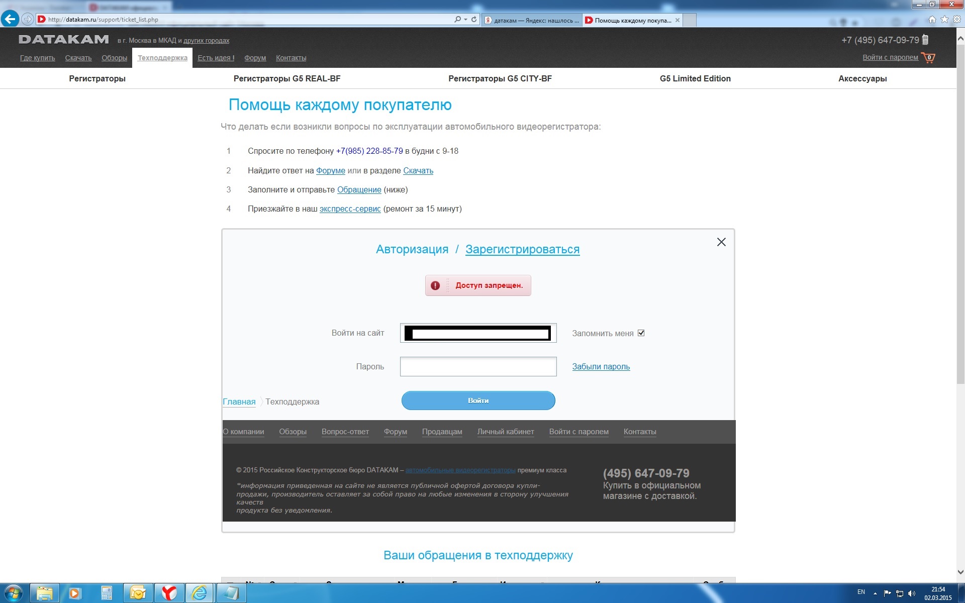The width and height of the screenshot is (965, 603).
Task: Close the authorization dialog with the X
Action: click(x=721, y=242)
